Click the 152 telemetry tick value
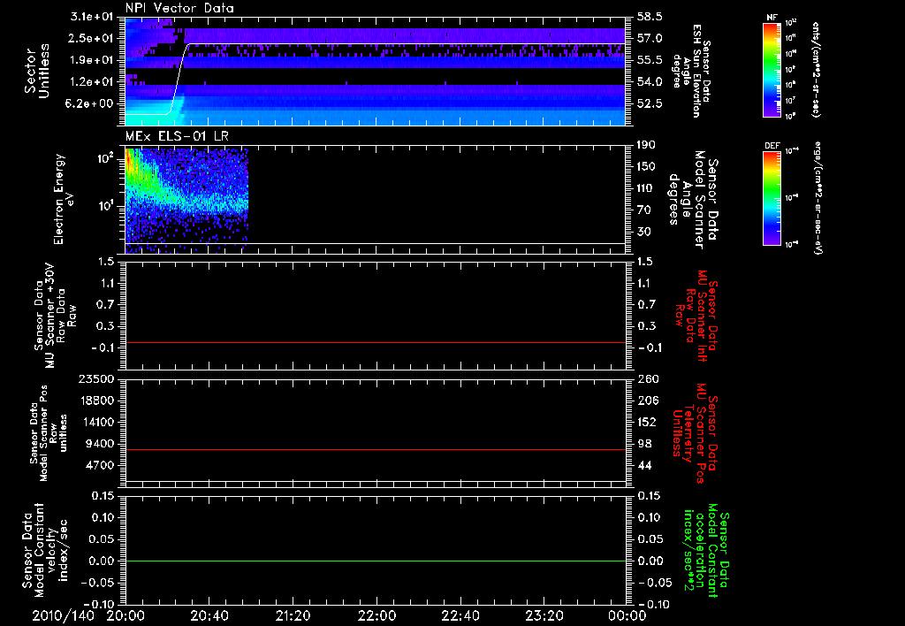The height and width of the screenshot is (626, 905). click(646, 422)
